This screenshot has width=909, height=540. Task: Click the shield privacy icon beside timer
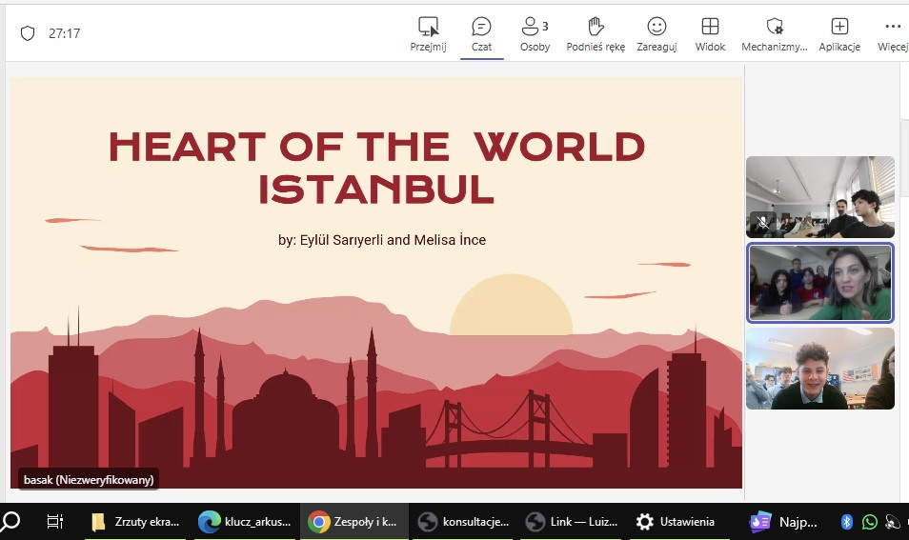coord(28,33)
